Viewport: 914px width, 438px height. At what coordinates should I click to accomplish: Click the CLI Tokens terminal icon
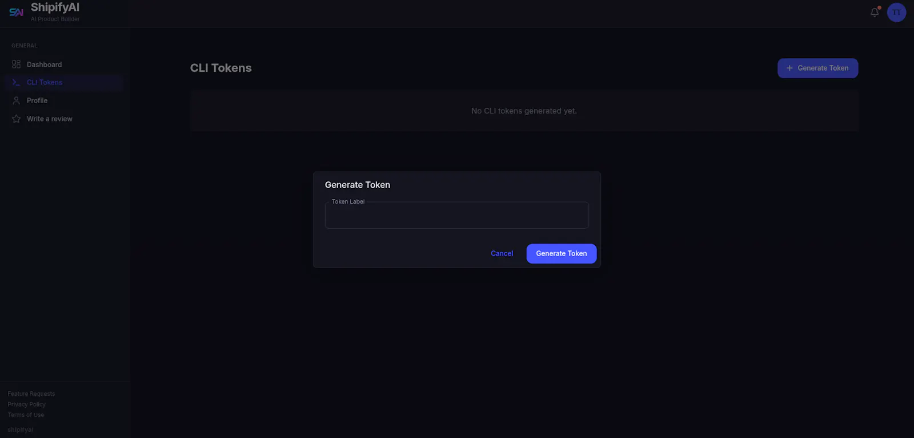click(16, 83)
